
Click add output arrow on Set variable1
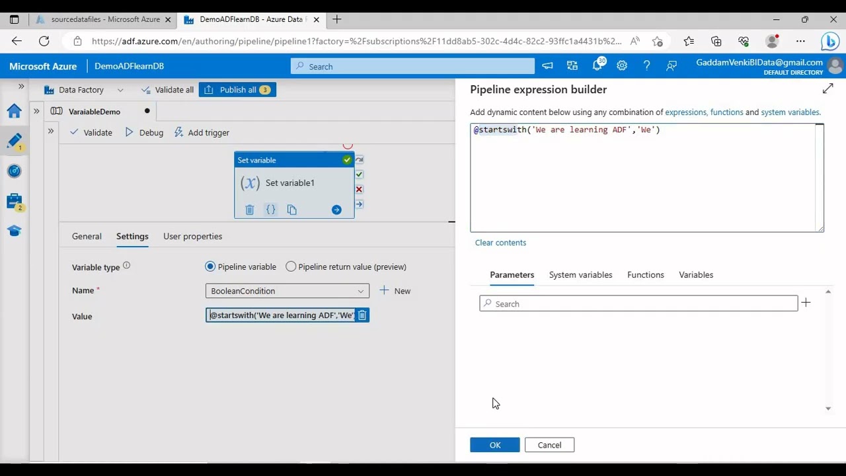click(336, 210)
